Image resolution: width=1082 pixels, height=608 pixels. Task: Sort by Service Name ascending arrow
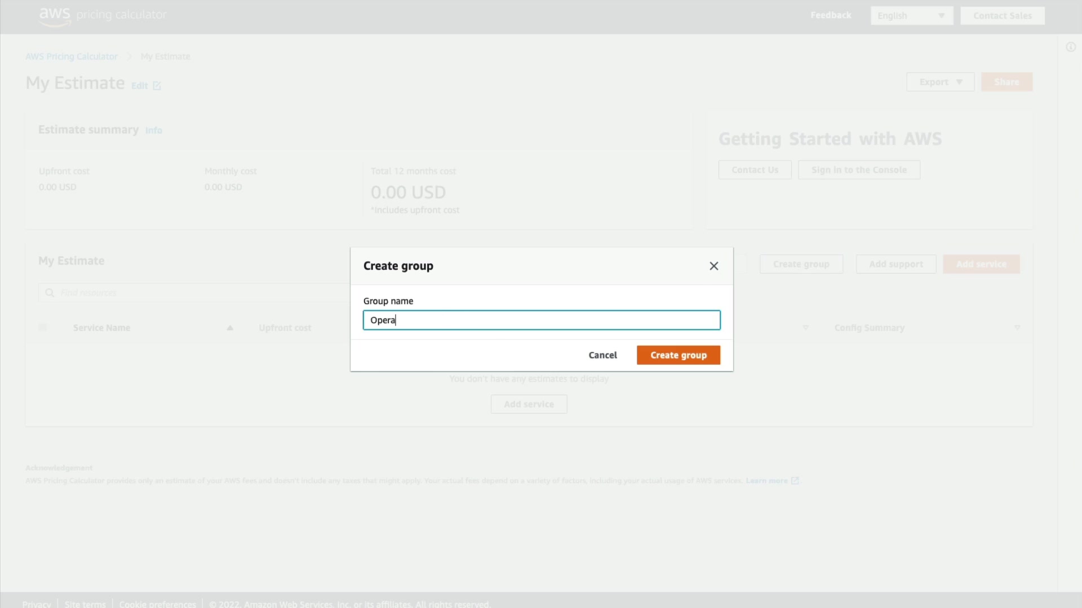[x=230, y=328]
